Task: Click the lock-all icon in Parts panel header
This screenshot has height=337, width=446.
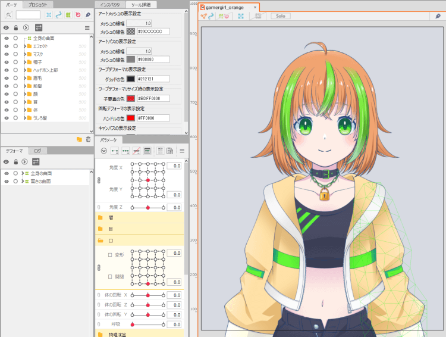Action: 16,27
